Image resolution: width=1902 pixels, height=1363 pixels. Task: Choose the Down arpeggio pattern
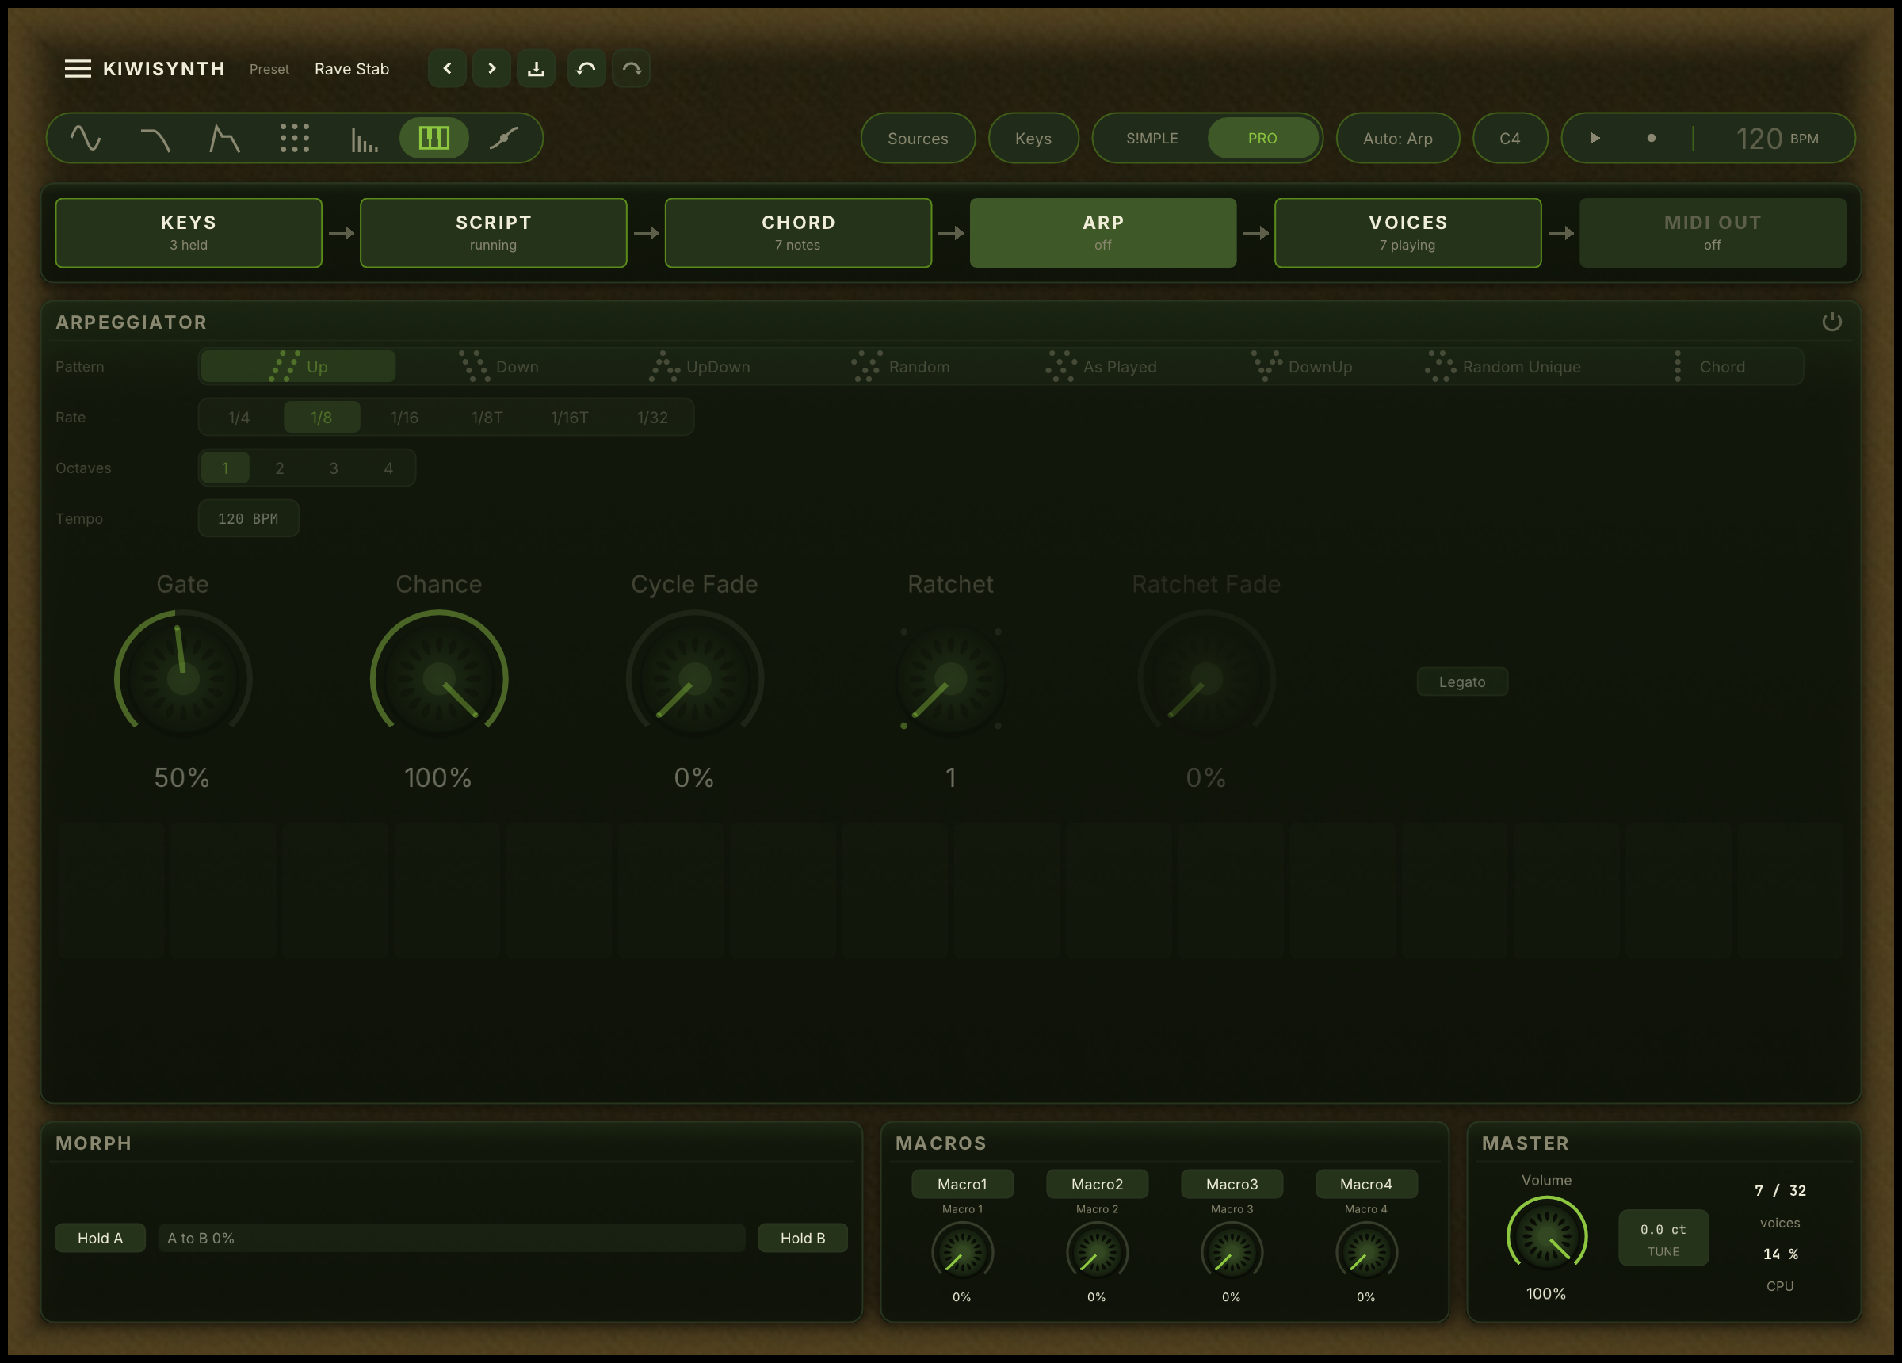499,367
